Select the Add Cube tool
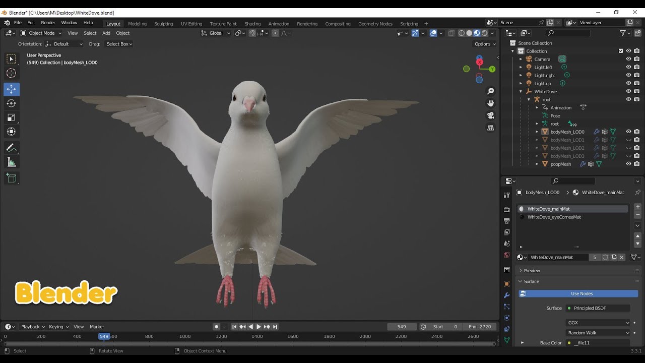 pyautogui.click(x=11, y=178)
